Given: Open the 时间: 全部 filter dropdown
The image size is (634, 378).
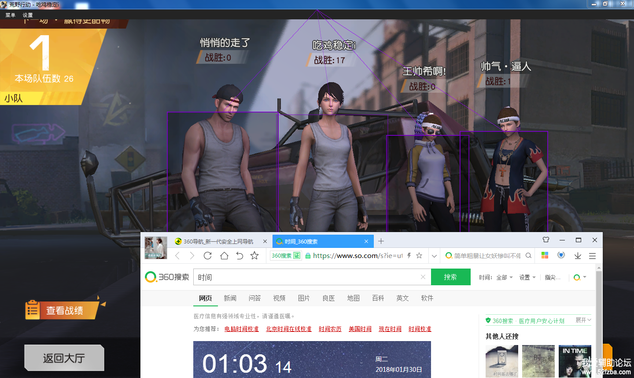Looking at the screenshot, I should point(496,277).
